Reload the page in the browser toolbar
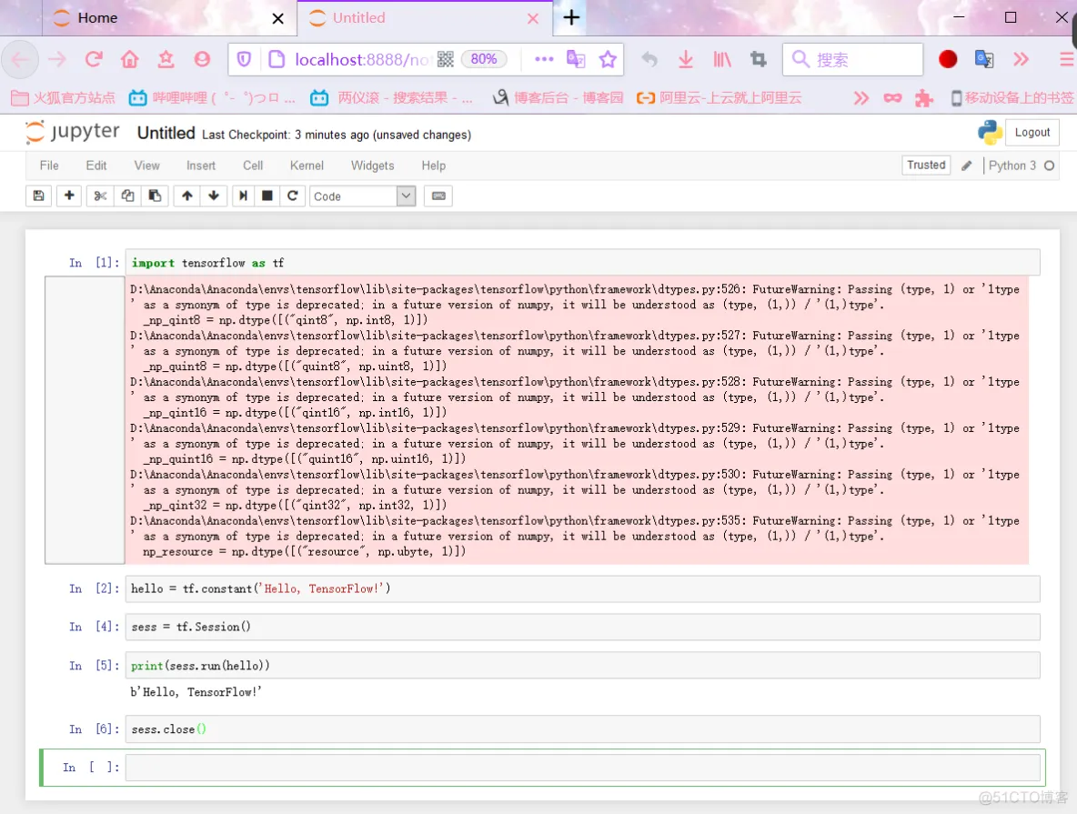 click(x=94, y=60)
